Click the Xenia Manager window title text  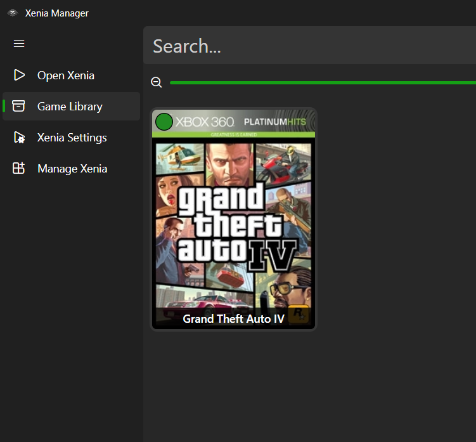point(57,13)
